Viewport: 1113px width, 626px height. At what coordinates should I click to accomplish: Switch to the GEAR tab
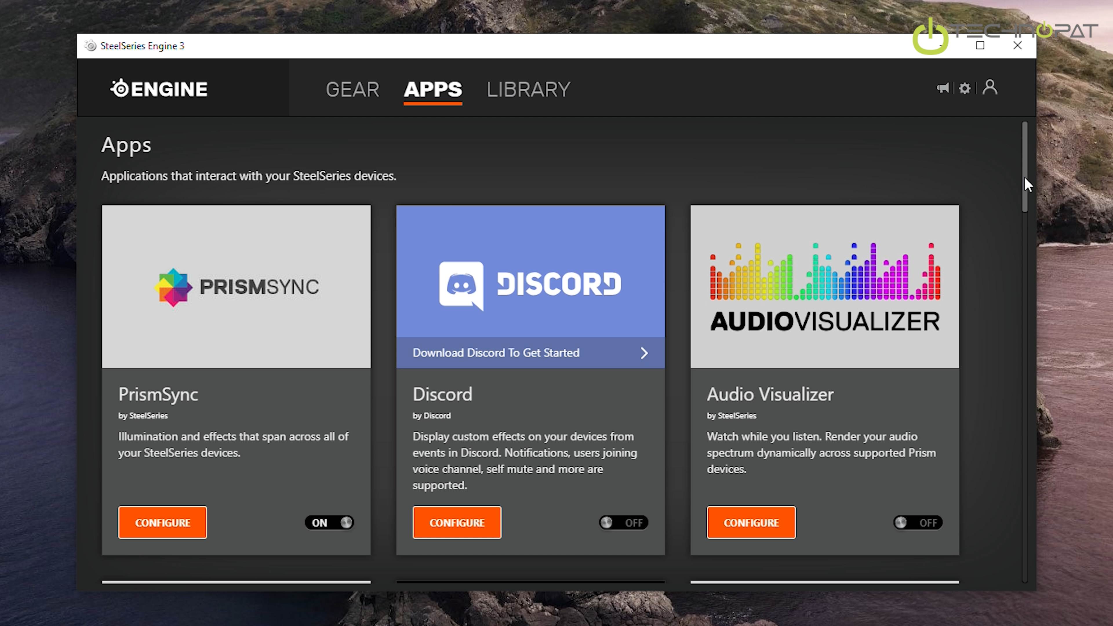tap(352, 90)
